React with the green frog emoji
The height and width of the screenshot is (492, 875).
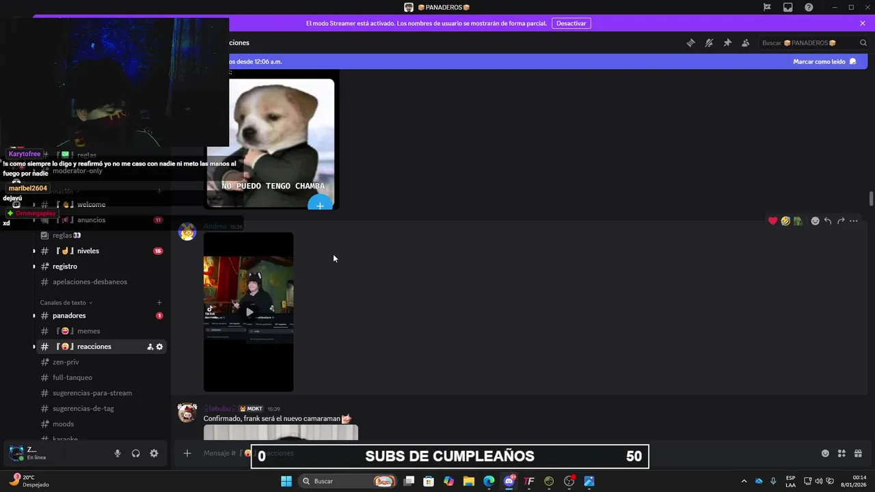pyautogui.click(x=798, y=221)
